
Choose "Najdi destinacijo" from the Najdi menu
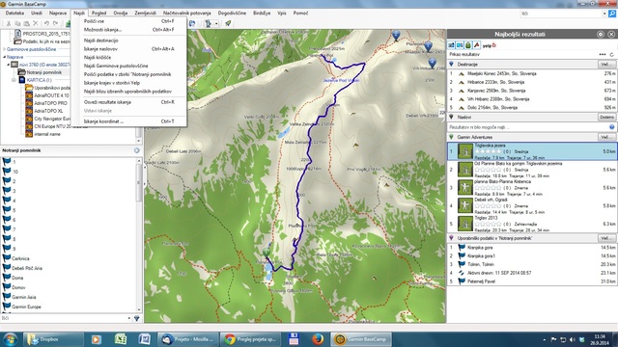point(100,40)
